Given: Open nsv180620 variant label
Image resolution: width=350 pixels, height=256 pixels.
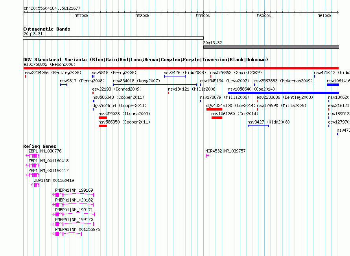Looking at the screenshot, I should point(339,97).
